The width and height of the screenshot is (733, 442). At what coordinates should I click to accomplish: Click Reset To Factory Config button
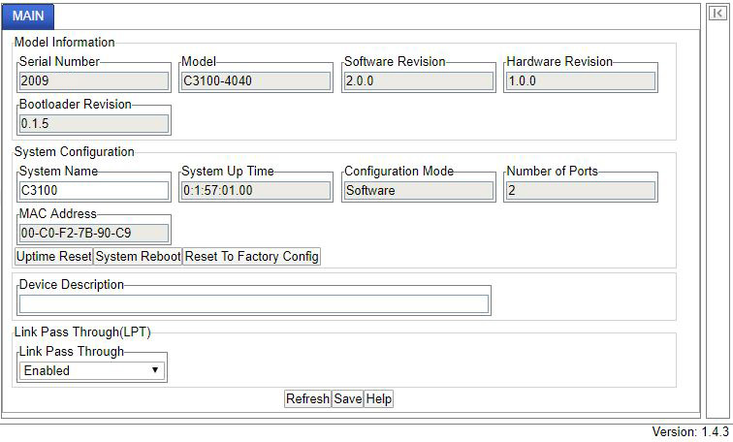[x=251, y=257]
